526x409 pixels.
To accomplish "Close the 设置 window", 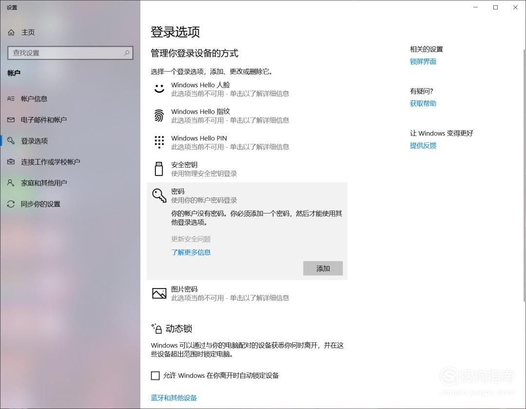I will [516, 7].
